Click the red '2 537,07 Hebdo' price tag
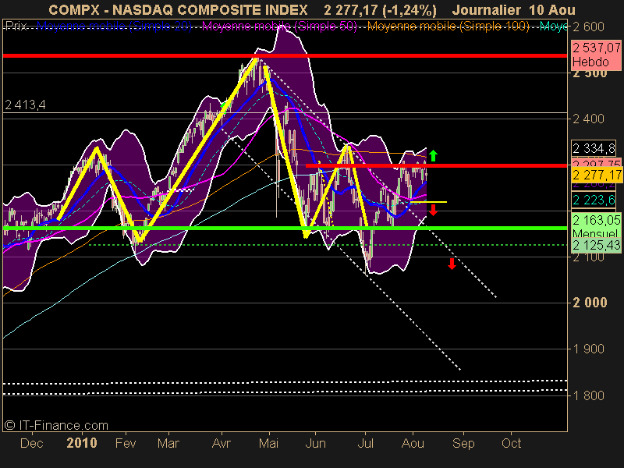624x468 pixels. pos(596,55)
